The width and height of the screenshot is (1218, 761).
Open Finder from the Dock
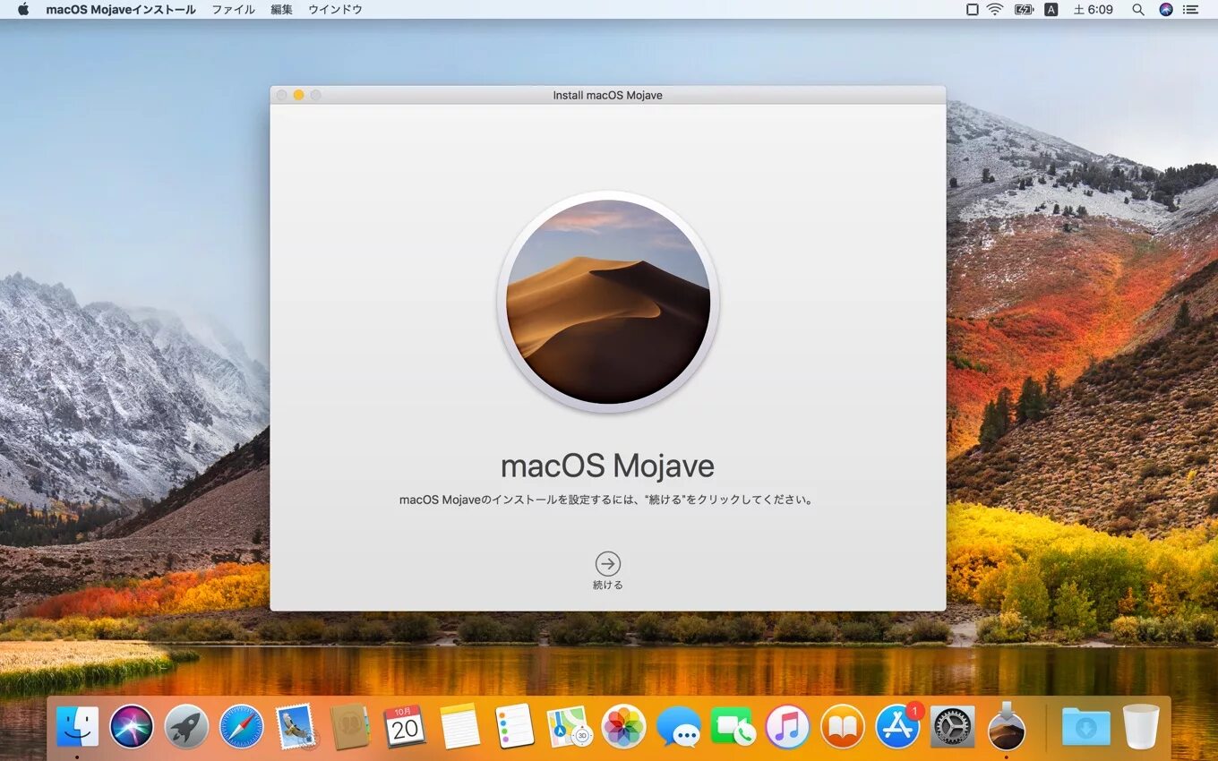(x=78, y=726)
